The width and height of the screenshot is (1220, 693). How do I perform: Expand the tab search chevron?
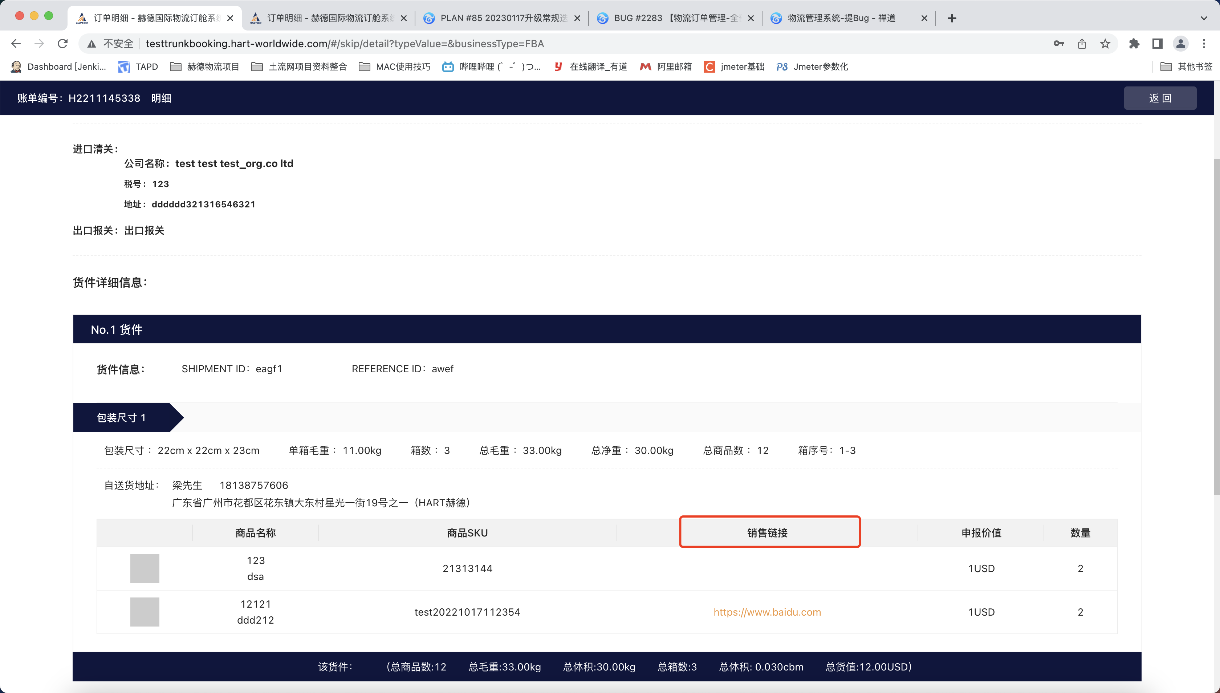(1204, 18)
